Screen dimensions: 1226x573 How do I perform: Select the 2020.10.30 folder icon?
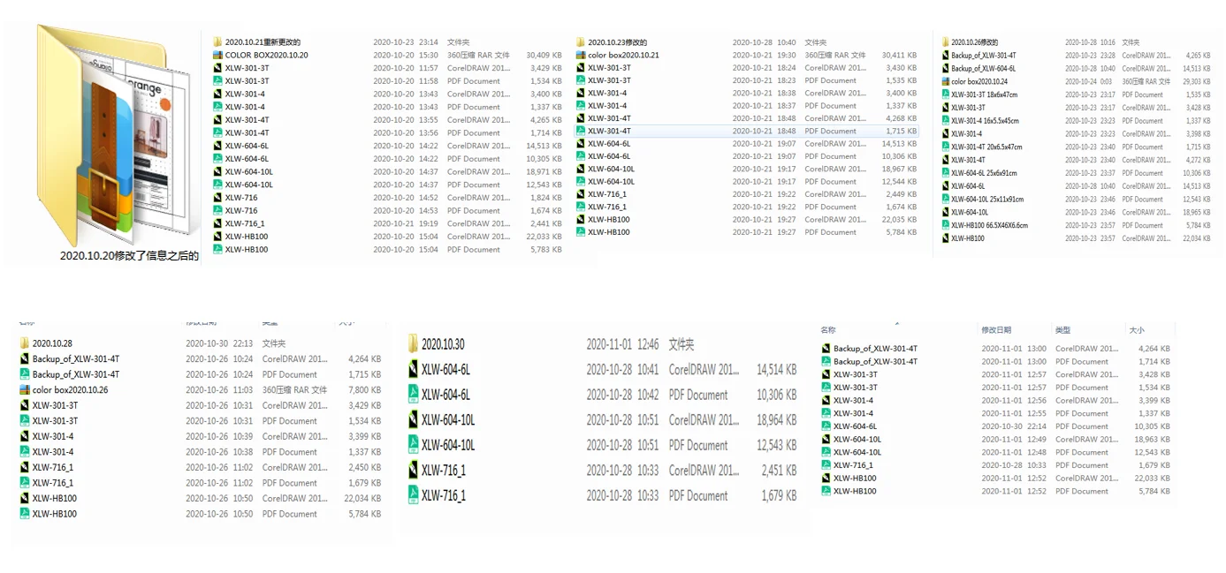(x=413, y=344)
